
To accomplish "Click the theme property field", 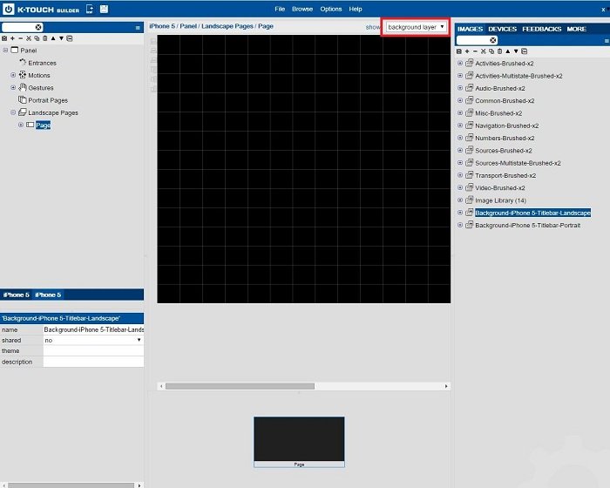I will tap(93, 351).
